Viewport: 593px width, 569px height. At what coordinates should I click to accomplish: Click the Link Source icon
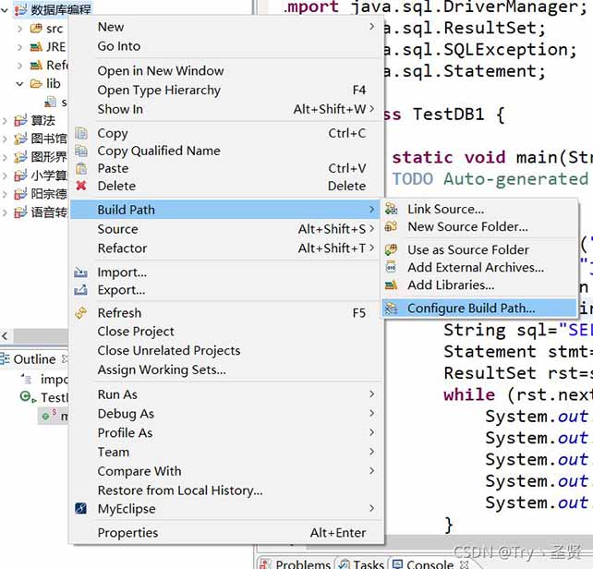[391, 209]
